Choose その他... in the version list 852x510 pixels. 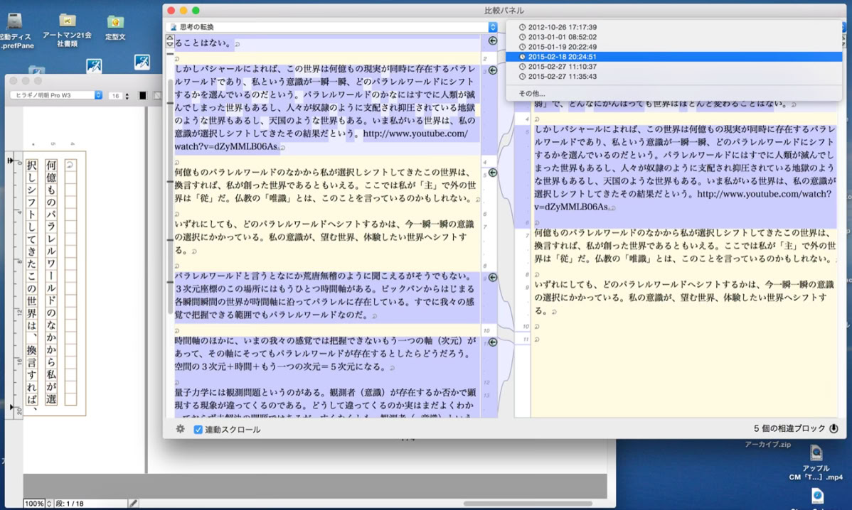pyautogui.click(x=531, y=93)
